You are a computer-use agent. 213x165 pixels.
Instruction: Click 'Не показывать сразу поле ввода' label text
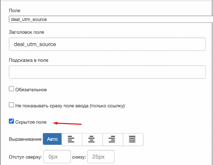point(70,106)
